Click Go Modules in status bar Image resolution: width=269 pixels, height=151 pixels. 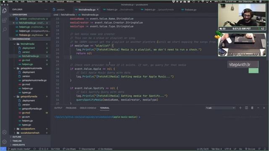tap(105, 149)
